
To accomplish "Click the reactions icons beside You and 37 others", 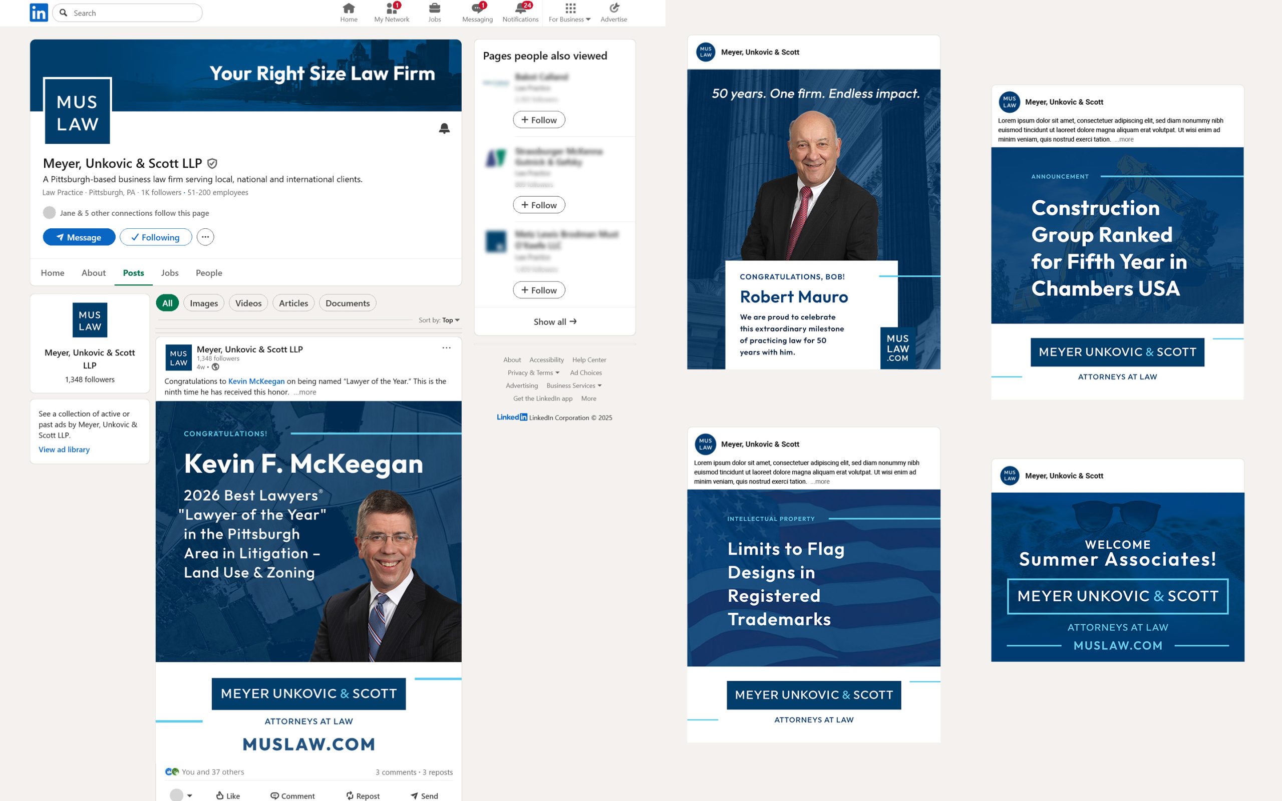I will [172, 772].
